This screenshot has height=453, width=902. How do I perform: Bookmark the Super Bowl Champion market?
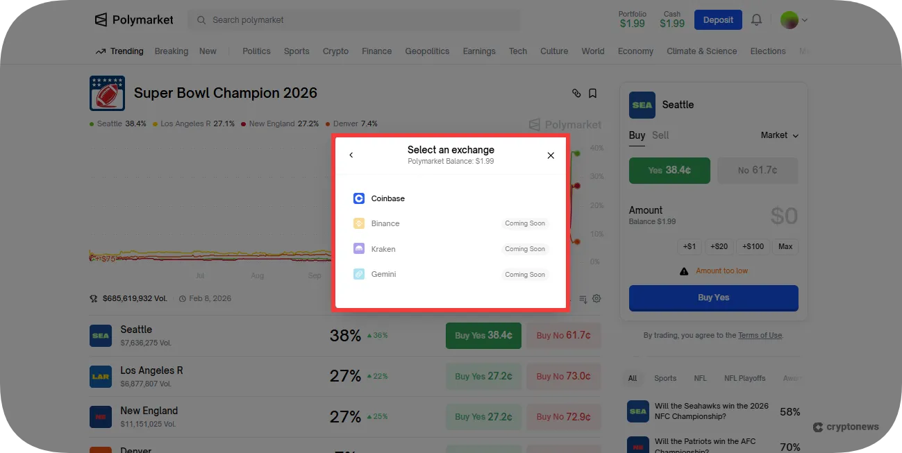point(592,92)
